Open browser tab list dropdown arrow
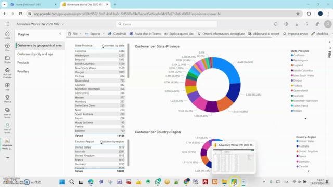333x187 pixels. click(4, 4)
